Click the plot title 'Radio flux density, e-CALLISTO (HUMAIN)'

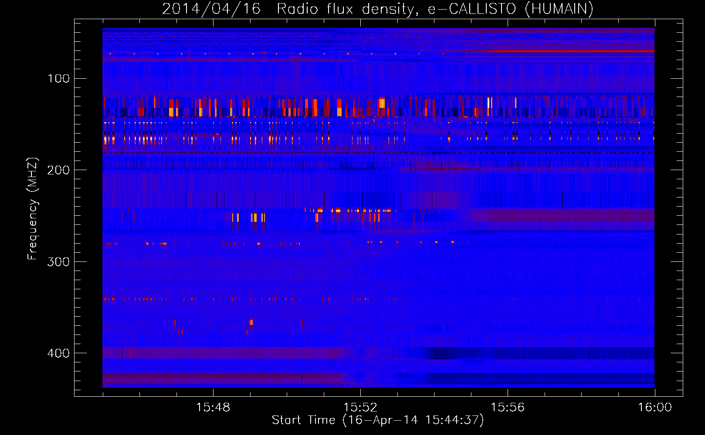(435, 9)
